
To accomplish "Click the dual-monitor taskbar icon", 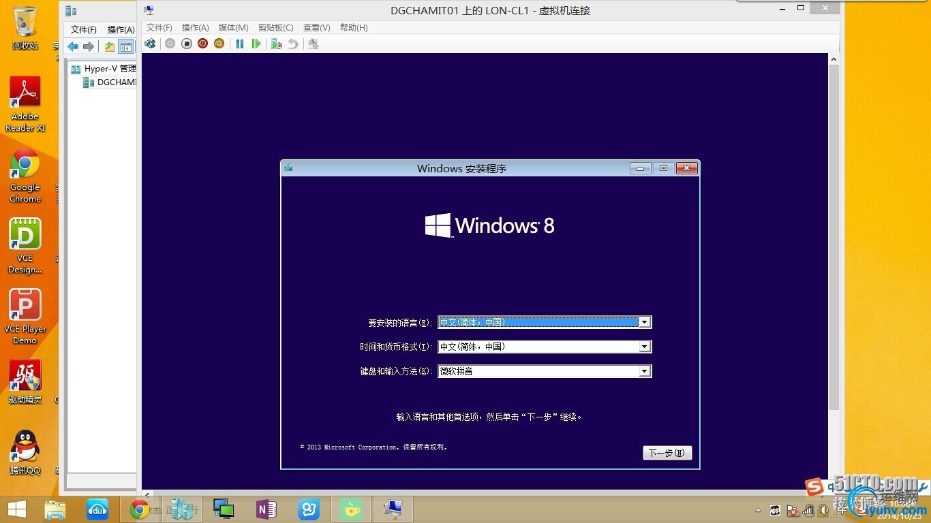I will [224, 509].
